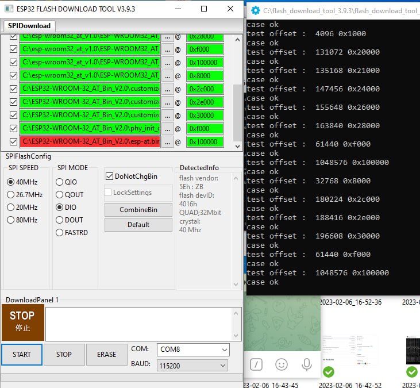Screen dimensions: 420x388
Task: Click the START button
Action: pyautogui.click(x=22, y=355)
